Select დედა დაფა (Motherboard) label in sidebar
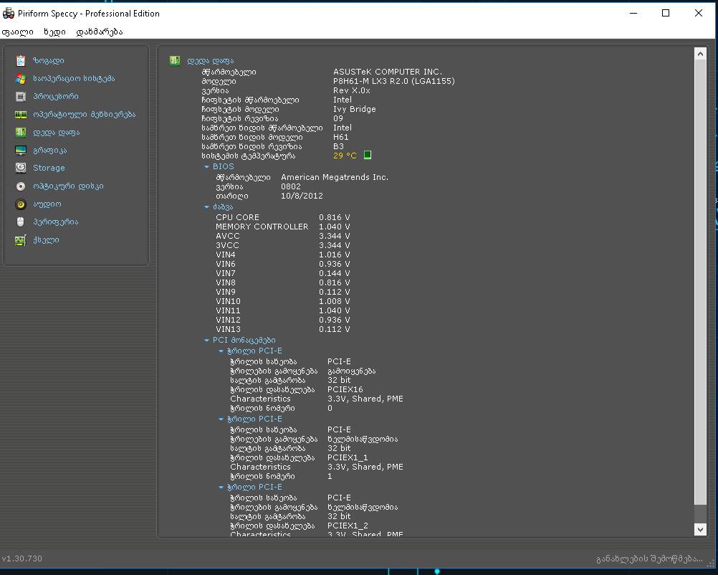The image size is (718, 575). tap(56, 133)
